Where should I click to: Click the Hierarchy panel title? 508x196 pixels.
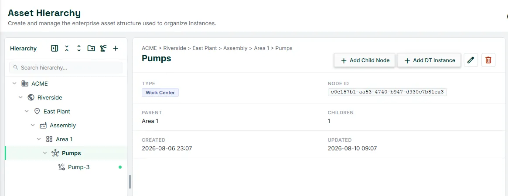(23, 48)
